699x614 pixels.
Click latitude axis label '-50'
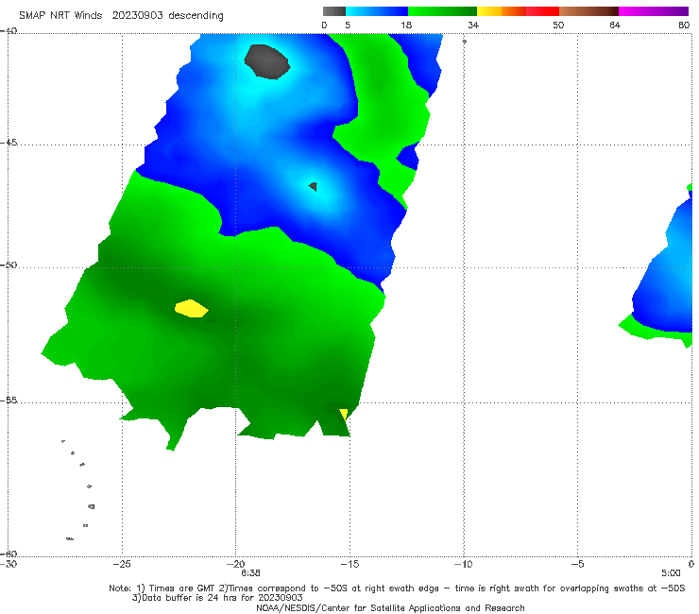pyautogui.click(x=9, y=265)
